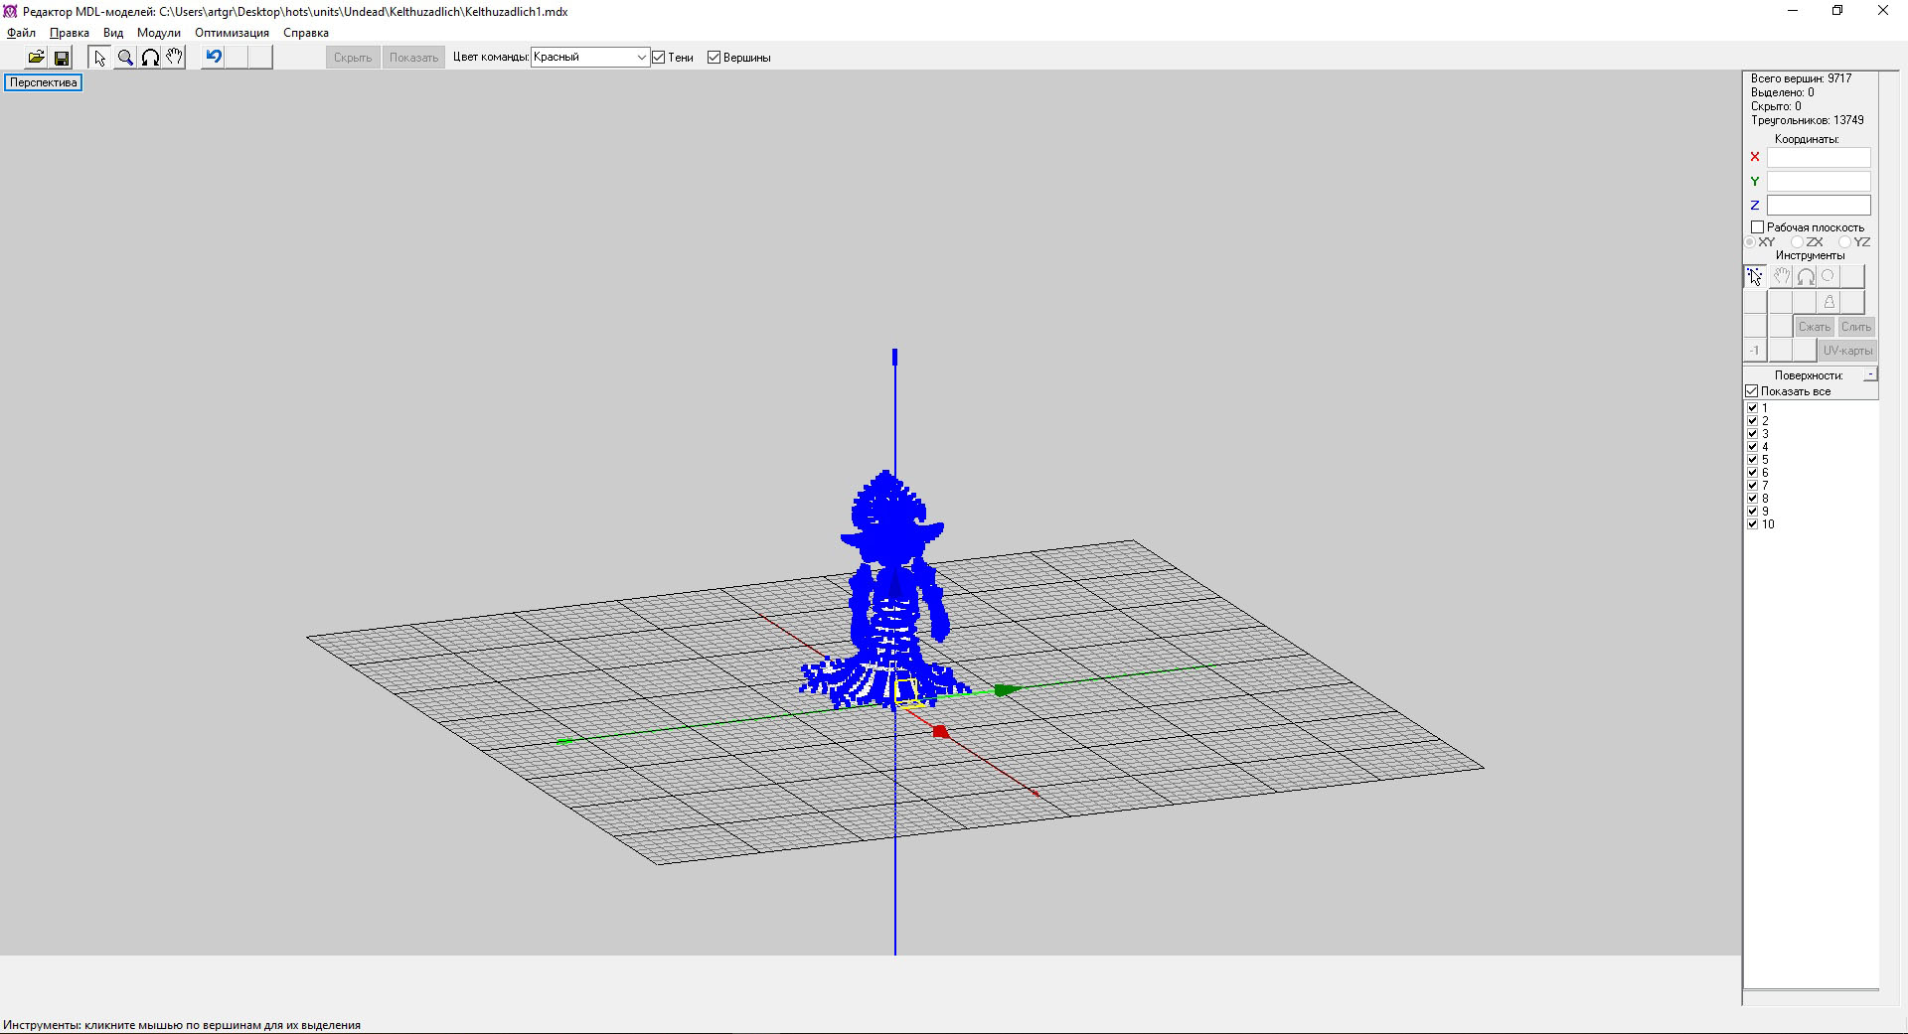The width and height of the screenshot is (1908, 1034).
Task: Click the -1 button in the tools panel
Action: [x=1755, y=351]
